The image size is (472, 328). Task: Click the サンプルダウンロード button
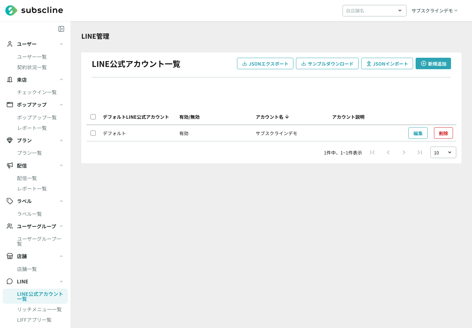(x=327, y=64)
